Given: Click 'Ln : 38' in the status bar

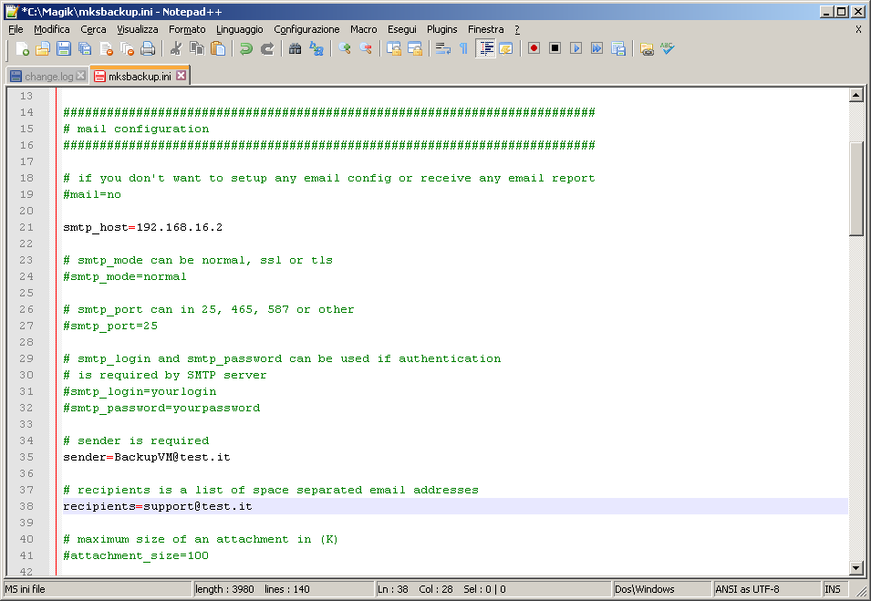Looking at the screenshot, I should tap(393, 589).
